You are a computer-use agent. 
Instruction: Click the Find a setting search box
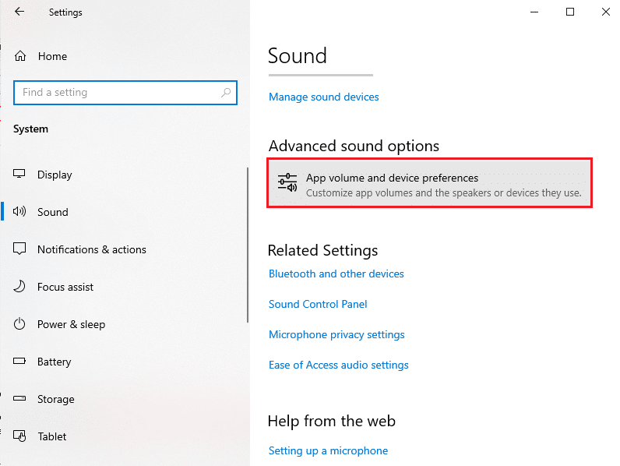[x=117, y=92]
